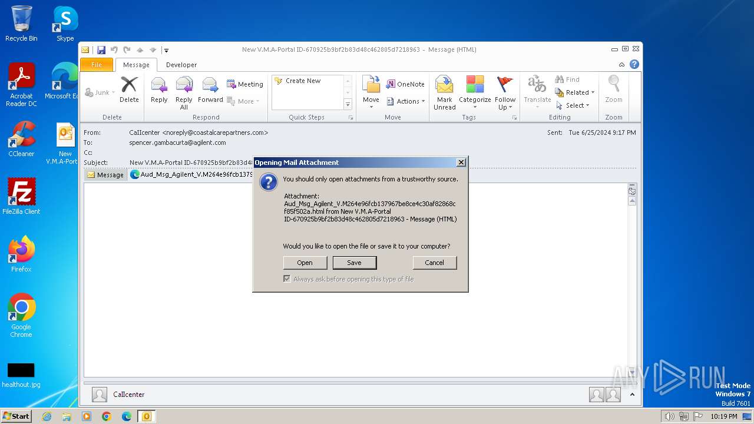This screenshot has height=424, width=754.
Task: Click Save in attachment dialog
Action: [354, 263]
